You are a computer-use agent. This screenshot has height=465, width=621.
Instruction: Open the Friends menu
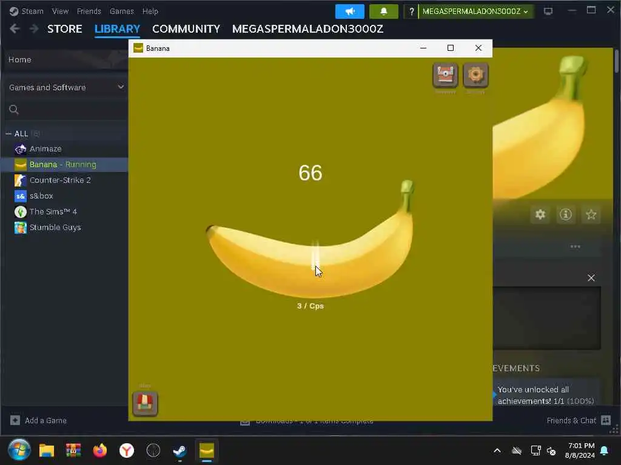tap(89, 11)
